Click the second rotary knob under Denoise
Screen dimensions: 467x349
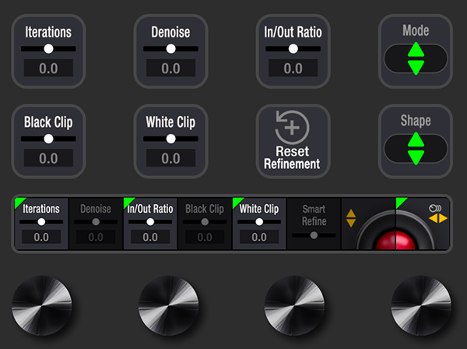[169, 305]
